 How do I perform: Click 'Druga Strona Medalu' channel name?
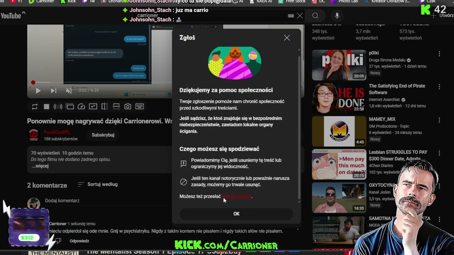(387, 60)
